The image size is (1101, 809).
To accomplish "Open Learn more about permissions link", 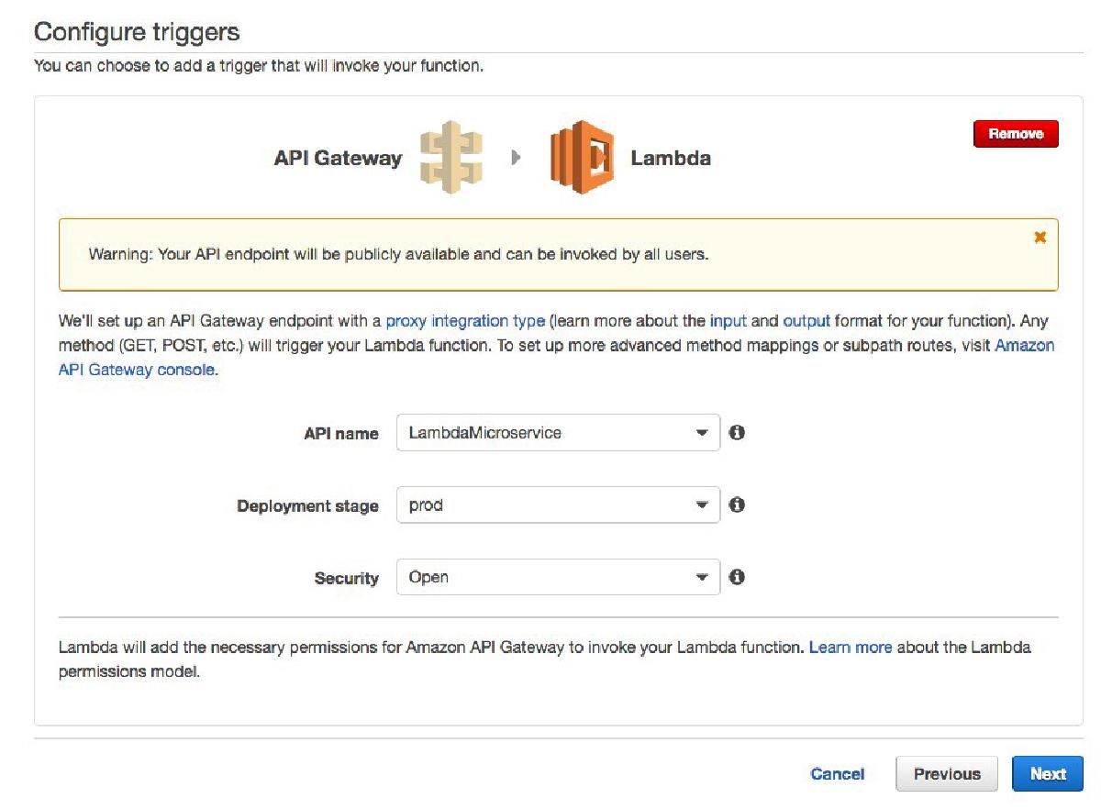I will pyautogui.click(x=850, y=648).
